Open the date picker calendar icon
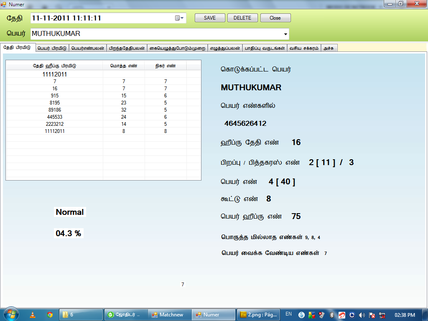 tap(179, 18)
